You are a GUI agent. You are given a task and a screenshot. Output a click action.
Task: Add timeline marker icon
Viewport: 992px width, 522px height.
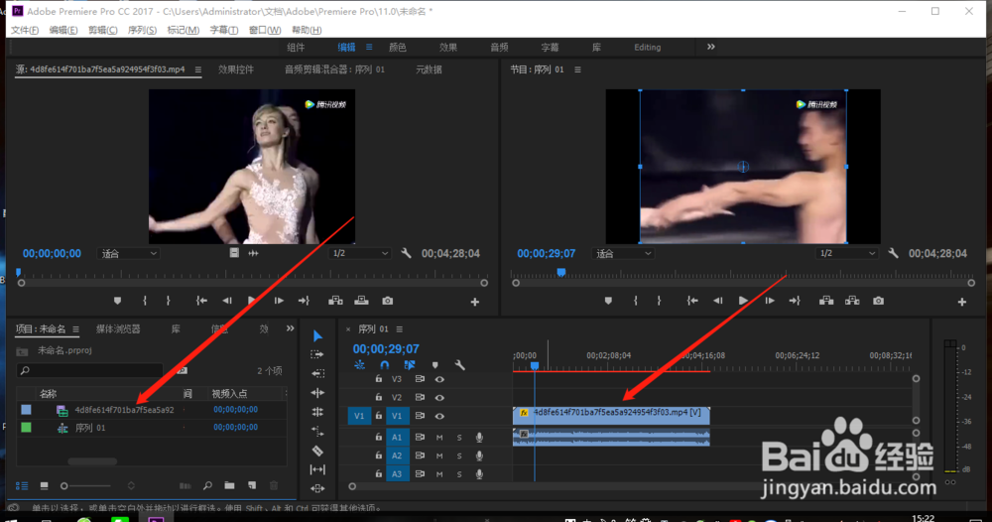[x=434, y=365]
